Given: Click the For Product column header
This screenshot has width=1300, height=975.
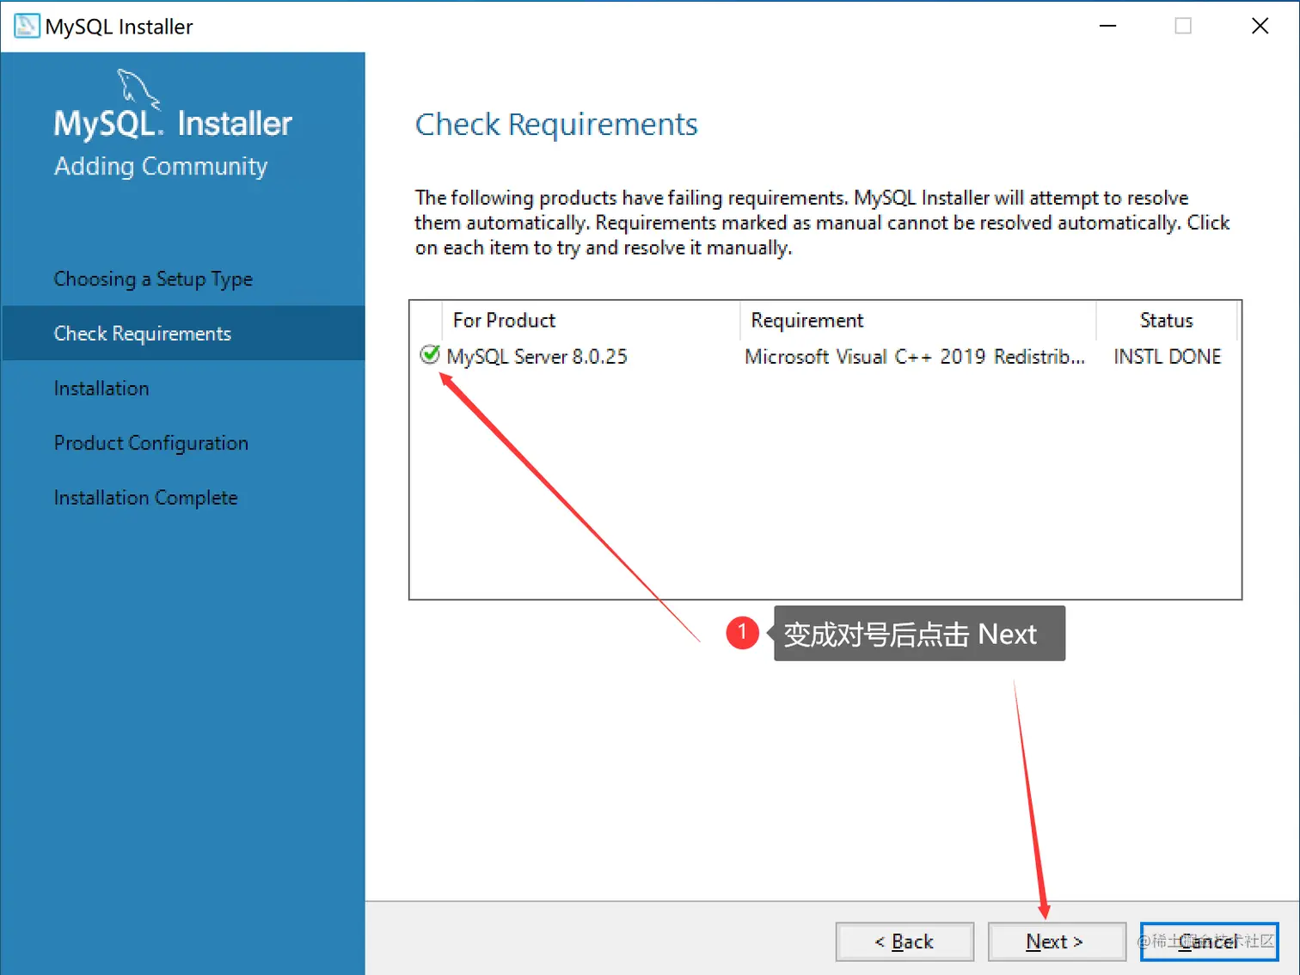Looking at the screenshot, I should 591,320.
